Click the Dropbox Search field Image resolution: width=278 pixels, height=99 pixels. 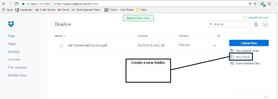pos(228,24)
